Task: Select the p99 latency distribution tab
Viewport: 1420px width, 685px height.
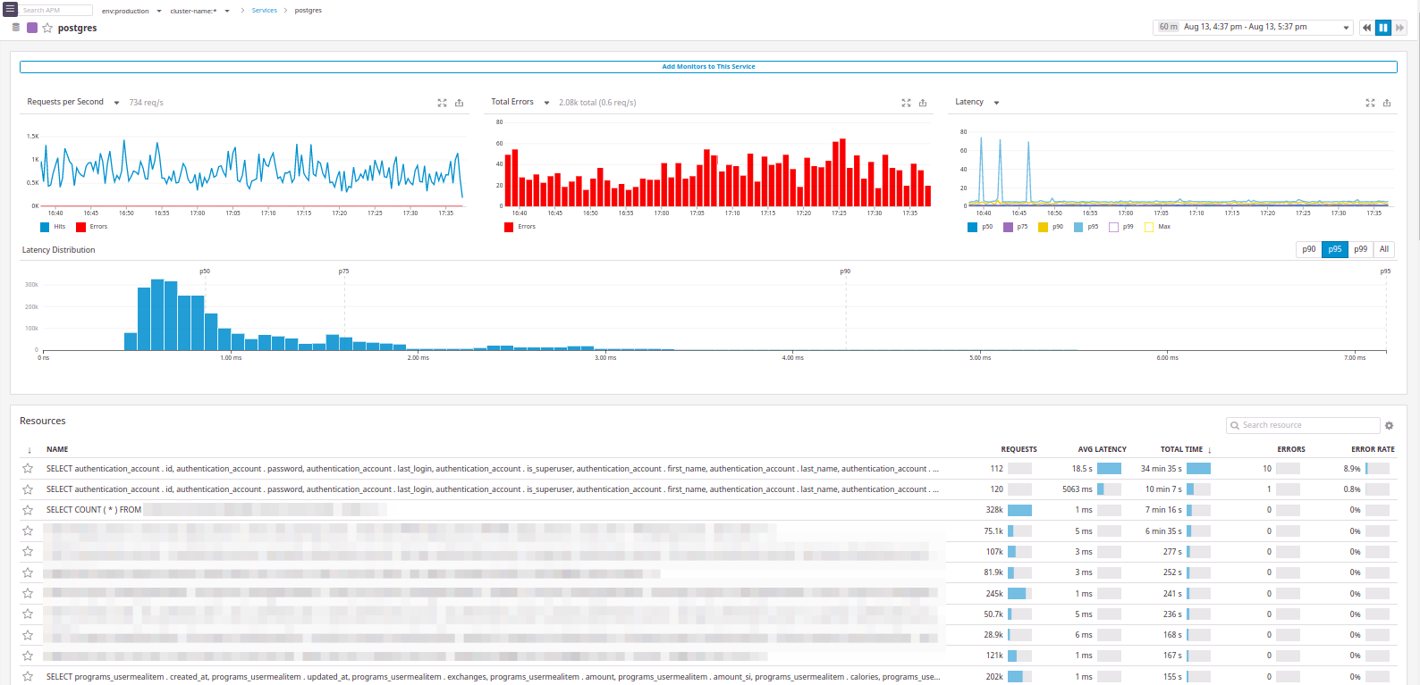Action: point(1360,249)
